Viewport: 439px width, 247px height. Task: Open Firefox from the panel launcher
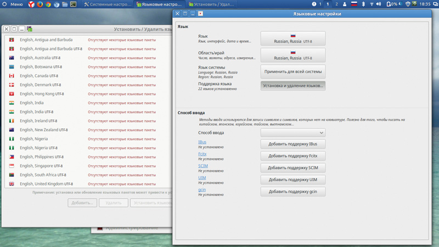40,4
